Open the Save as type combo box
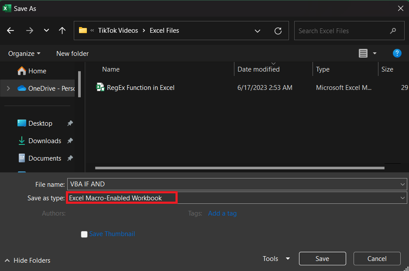 [237, 198]
